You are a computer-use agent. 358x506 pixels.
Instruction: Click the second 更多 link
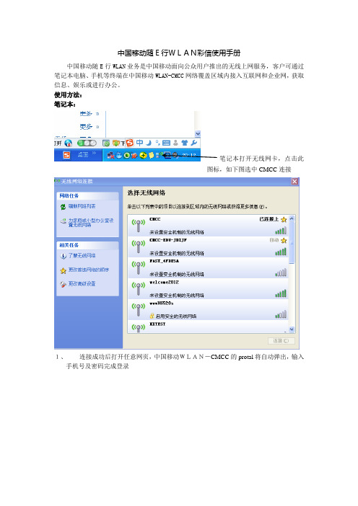86,127
